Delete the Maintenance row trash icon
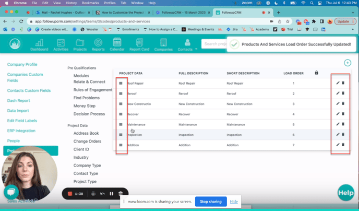This screenshot has width=359, height=211. [343, 124]
